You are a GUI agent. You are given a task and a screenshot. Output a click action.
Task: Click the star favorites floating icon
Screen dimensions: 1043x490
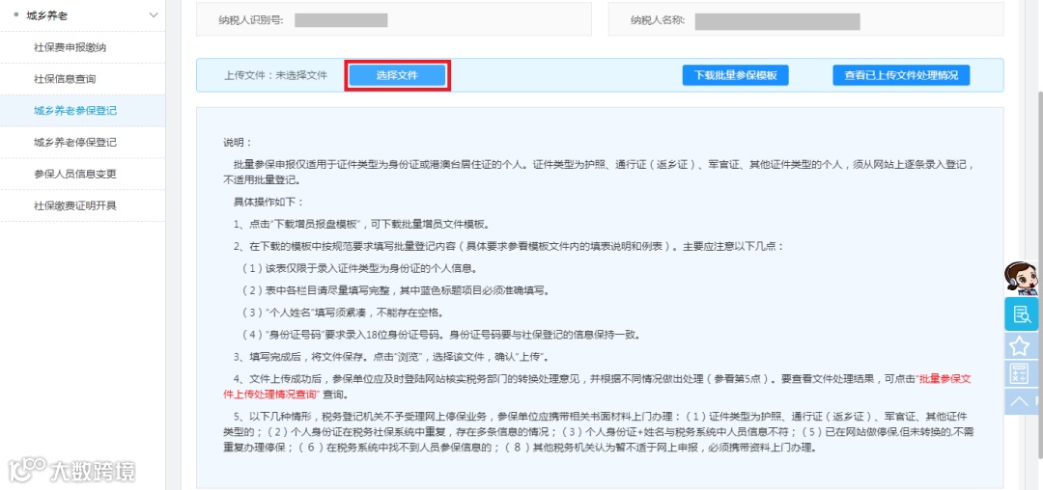pos(1021,346)
